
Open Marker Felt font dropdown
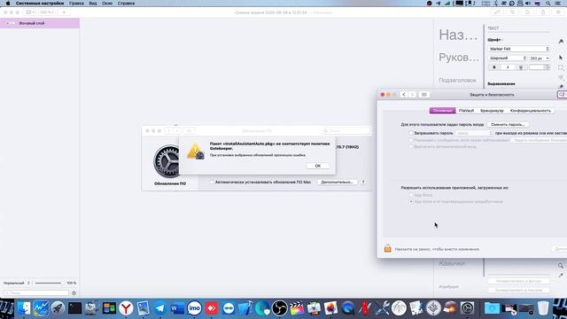[x=518, y=49]
